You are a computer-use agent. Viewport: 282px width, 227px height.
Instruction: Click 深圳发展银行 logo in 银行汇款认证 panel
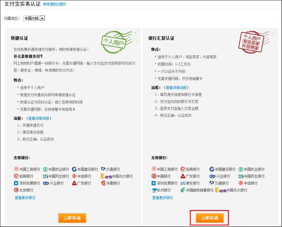pos(164,183)
